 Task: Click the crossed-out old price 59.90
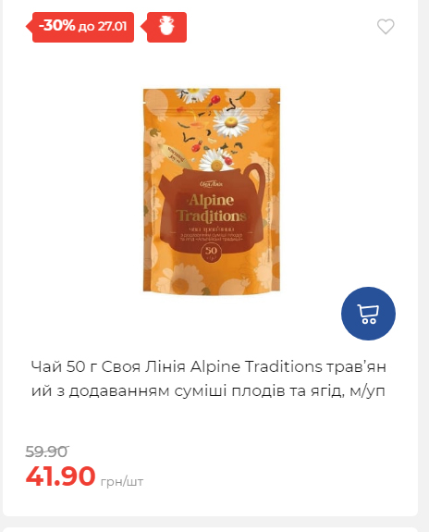[47, 452]
